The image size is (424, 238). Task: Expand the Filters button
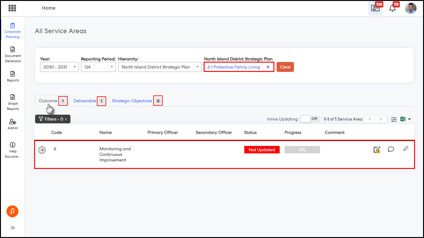(x=53, y=119)
